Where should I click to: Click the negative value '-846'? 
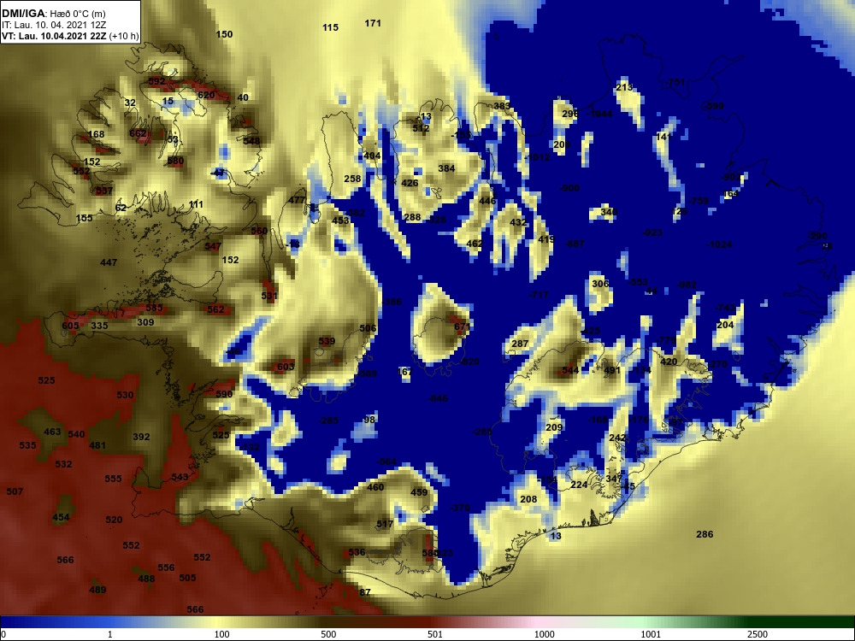click(439, 398)
